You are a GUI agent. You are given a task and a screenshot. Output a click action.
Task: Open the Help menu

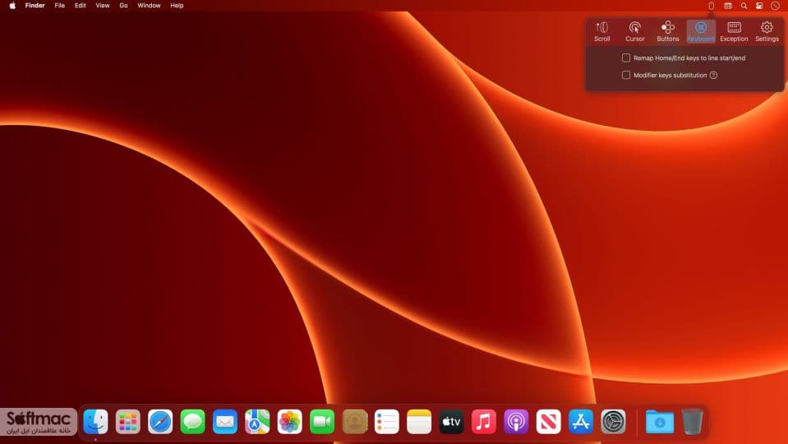point(177,6)
